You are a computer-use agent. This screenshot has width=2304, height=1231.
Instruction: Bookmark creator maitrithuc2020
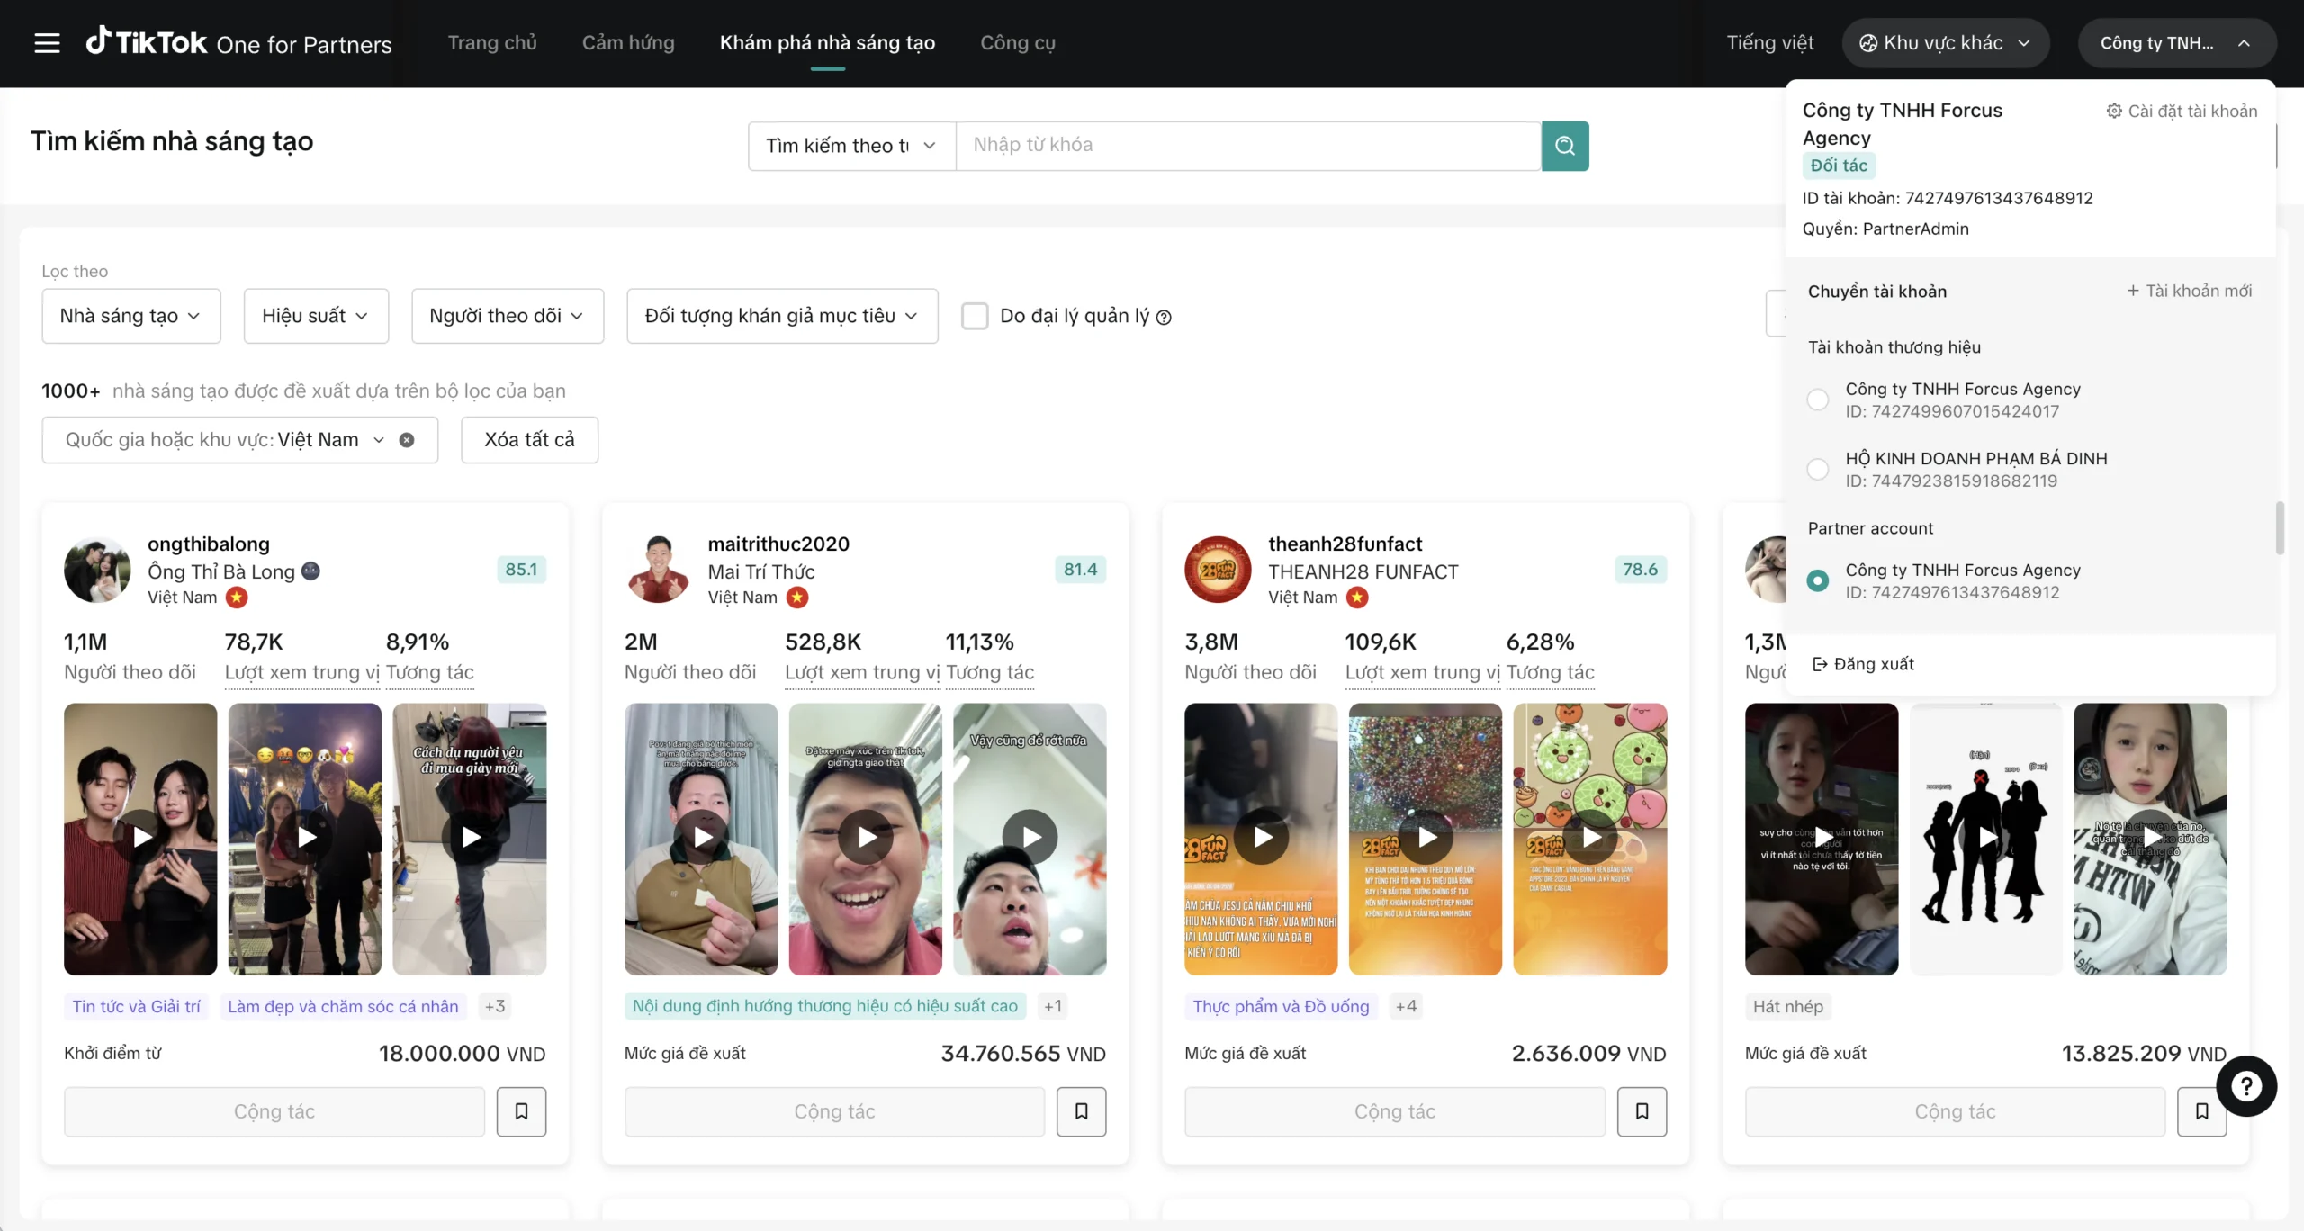[1081, 1111]
